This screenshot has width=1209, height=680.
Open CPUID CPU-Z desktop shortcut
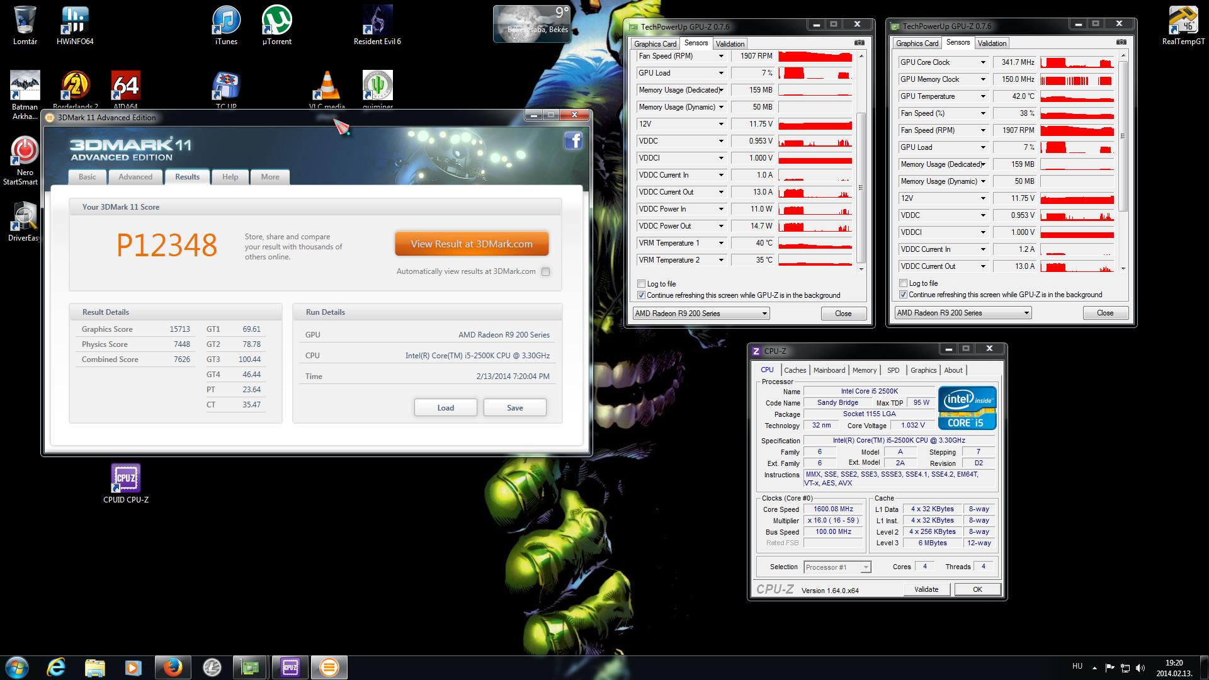click(x=126, y=484)
